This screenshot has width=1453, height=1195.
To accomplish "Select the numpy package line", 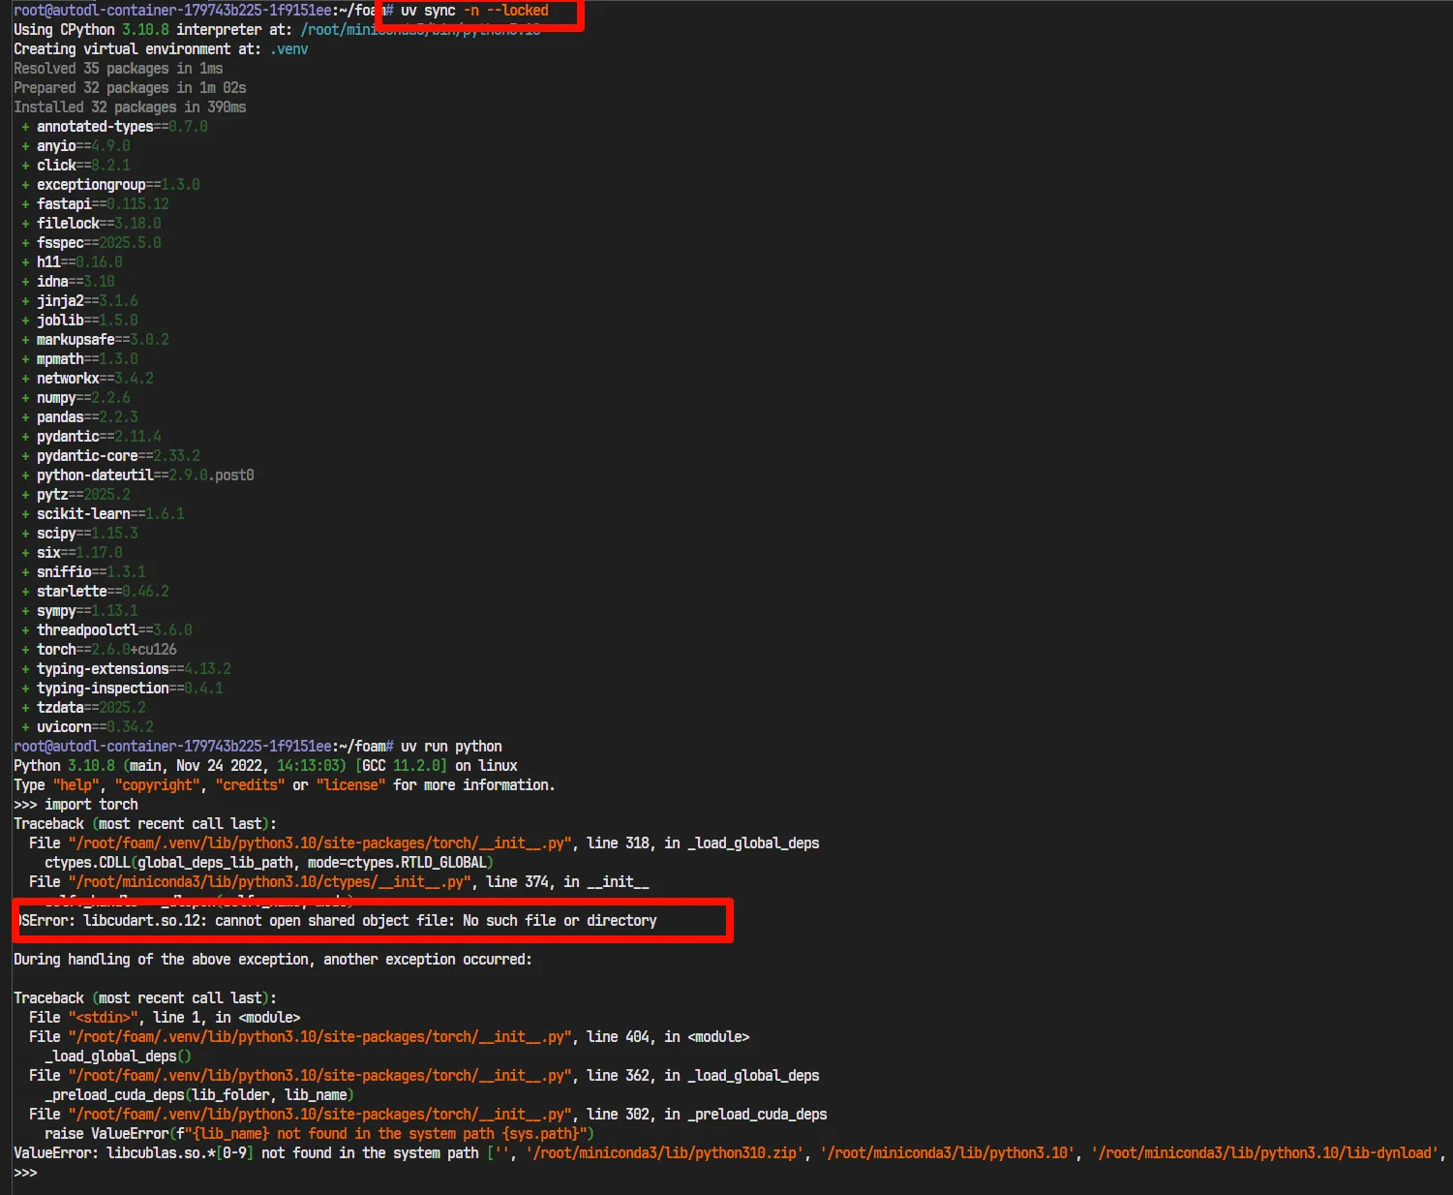I will [x=83, y=398].
